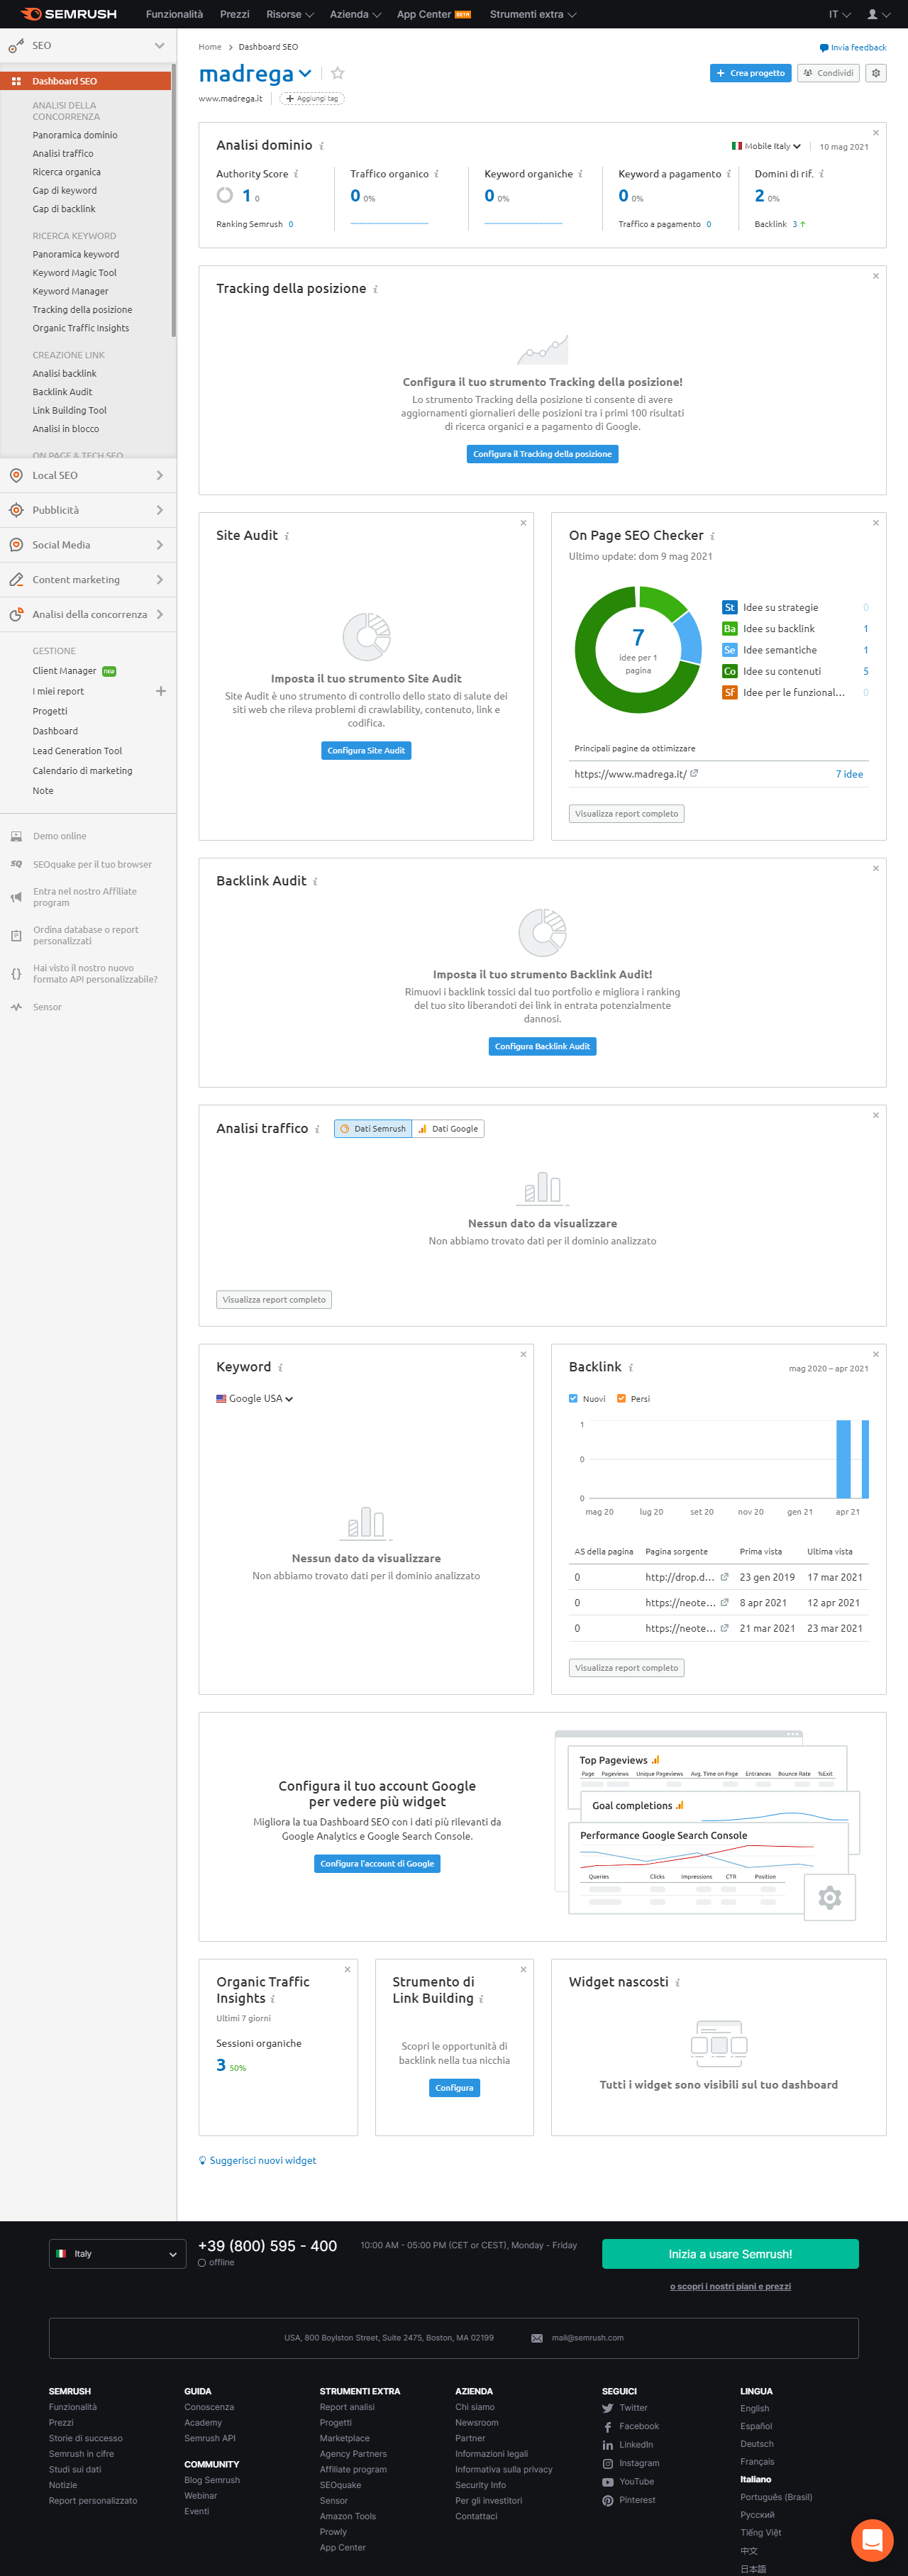
Task: Open external link for drop.d… backlink source
Action: click(724, 1577)
